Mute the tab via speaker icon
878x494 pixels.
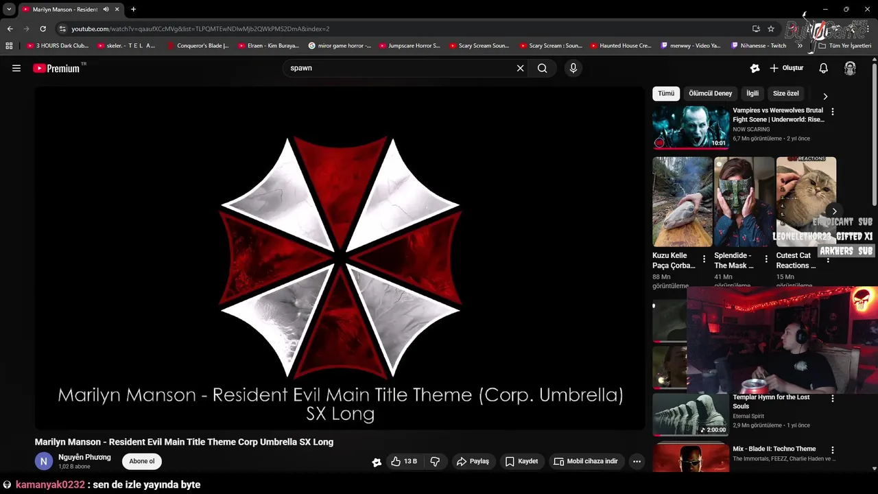(x=106, y=9)
